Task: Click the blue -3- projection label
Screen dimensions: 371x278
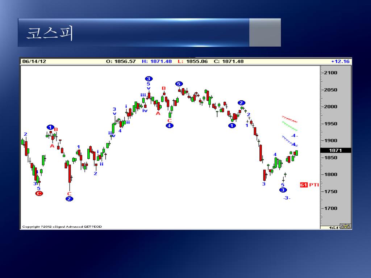Action: point(287,198)
